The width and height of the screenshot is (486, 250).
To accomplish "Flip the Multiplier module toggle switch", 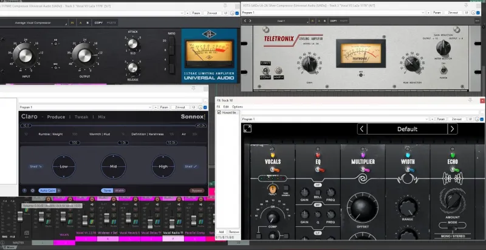I will [x=364, y=169].
